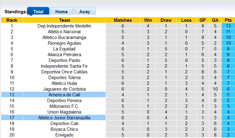The image size is (235, 138).
Task: Click the Rank column header
Action: click(12, 20)
